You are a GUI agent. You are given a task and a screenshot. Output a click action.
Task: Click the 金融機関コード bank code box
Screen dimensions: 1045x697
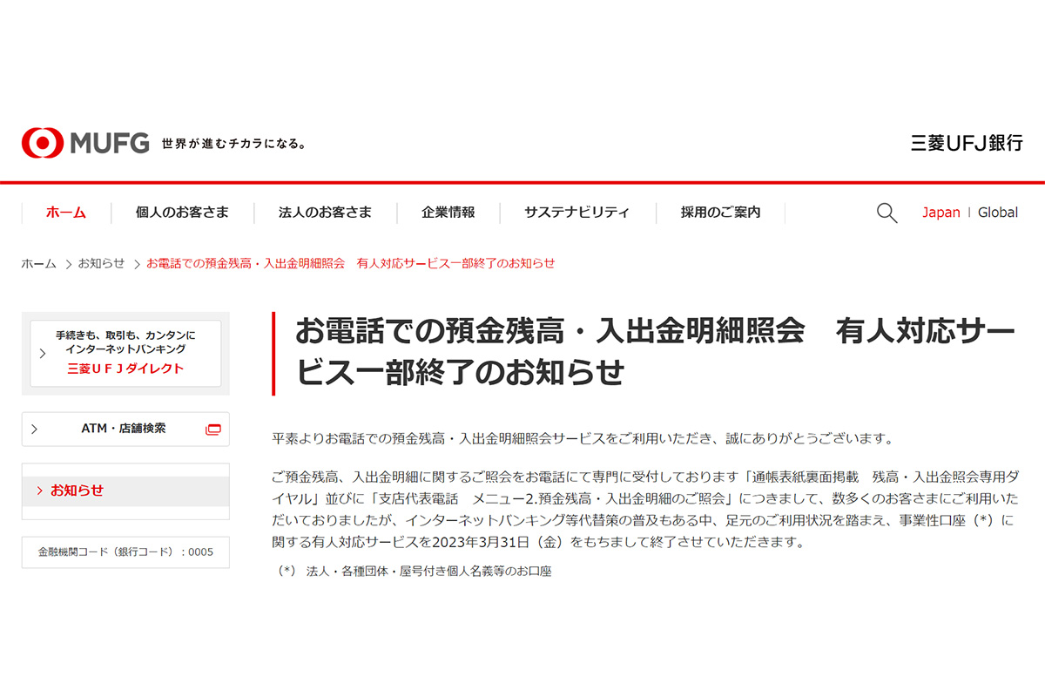coord(125,552)
